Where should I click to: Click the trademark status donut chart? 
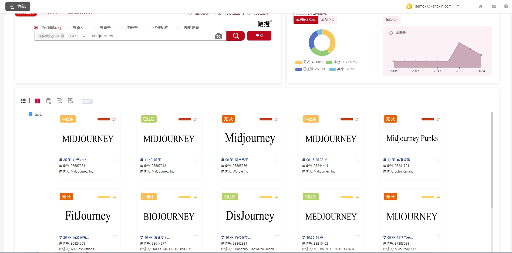322,43
